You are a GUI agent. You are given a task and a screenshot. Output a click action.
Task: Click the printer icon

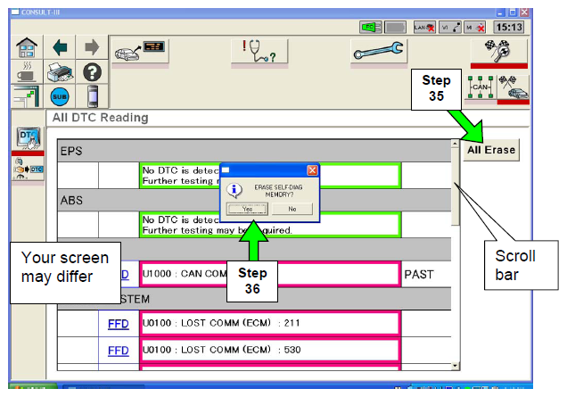(57, 71)
